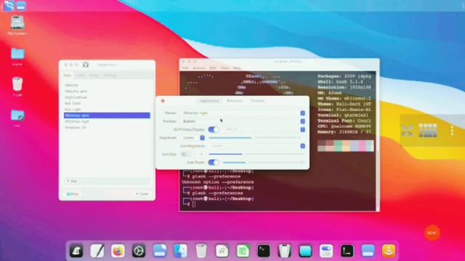
Task: Click the headphones icon in the Appearance title bar
Action: [x=86, y=65]
